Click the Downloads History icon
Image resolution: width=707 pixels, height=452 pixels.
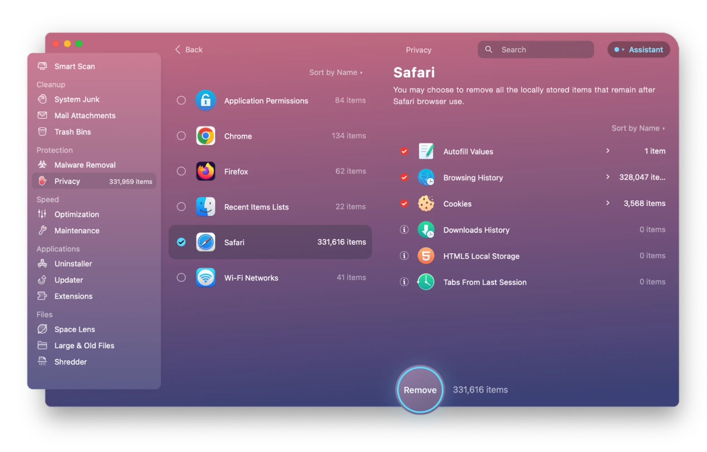(x=426, y=230)
